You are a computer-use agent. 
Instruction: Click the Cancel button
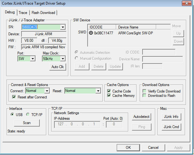coord(153,148)
